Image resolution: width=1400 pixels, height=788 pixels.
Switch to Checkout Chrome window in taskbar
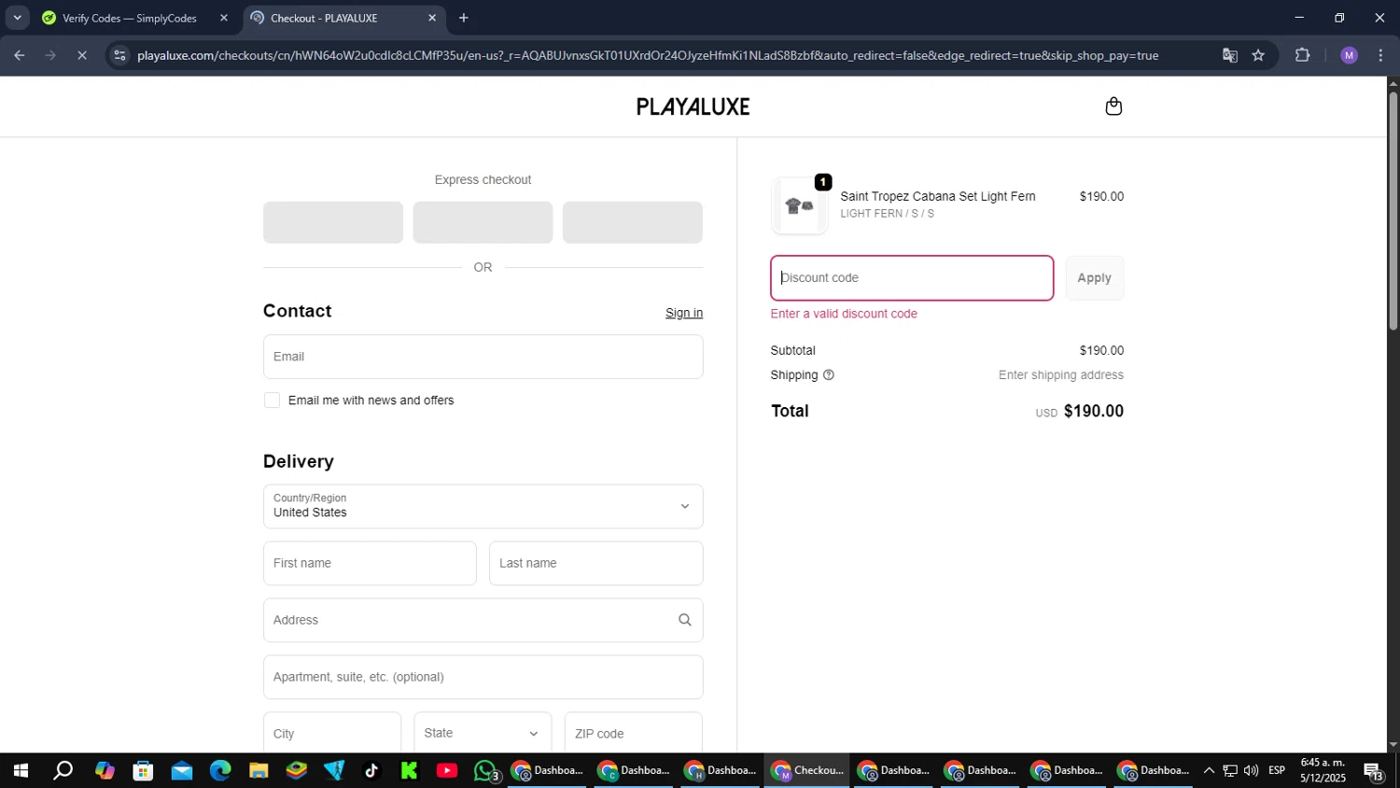[807, 771]
